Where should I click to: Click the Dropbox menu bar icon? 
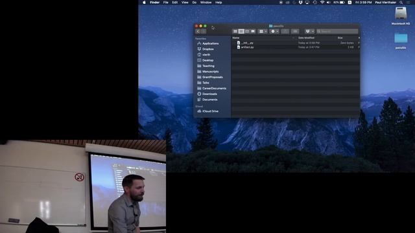click(x=300, y=3)
